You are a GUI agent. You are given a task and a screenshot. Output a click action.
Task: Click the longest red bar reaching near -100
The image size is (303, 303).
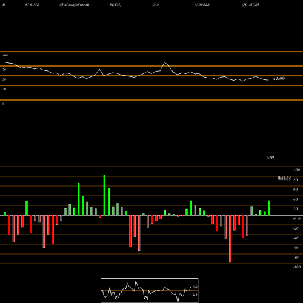230,239
